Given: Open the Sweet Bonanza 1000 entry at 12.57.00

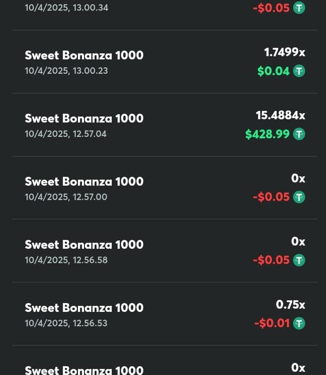Looking at the screenshot, I should point(165,188).
